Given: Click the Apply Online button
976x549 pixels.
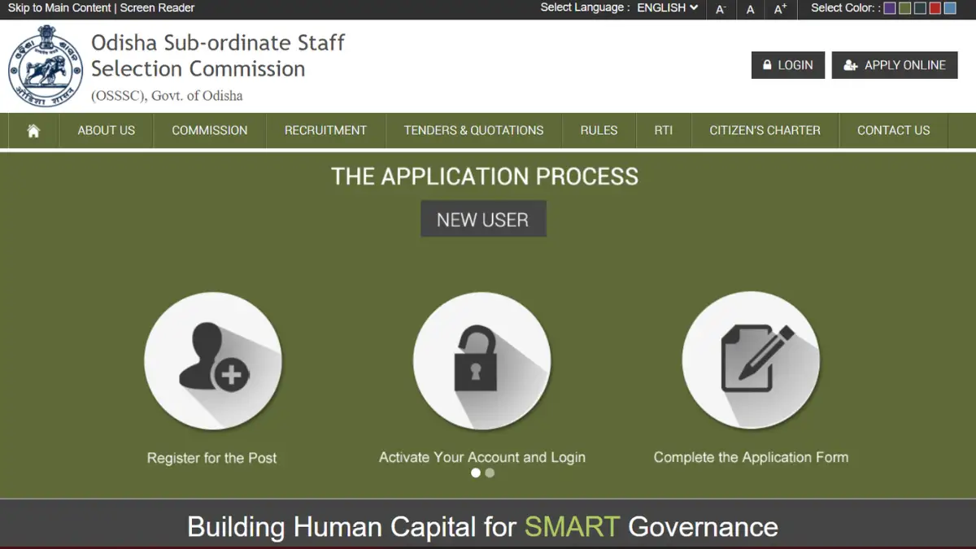Looking at the screenshot, I should (x=895, y=65).
